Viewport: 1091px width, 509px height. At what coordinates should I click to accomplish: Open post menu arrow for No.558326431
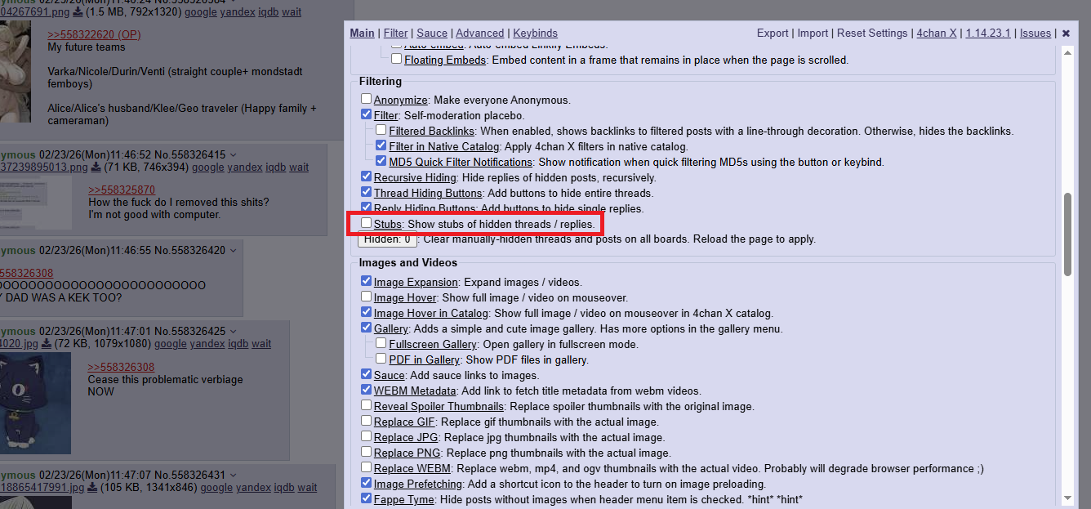point(234,475)
